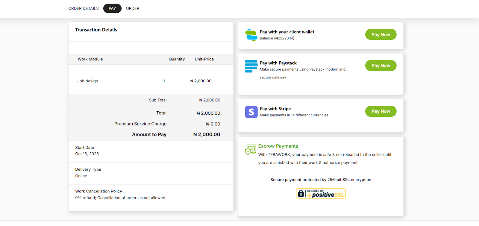Click the Escrow Payments shield icon
The width and height of the screenshot is (479, 226).
click(x=251, y=149)
